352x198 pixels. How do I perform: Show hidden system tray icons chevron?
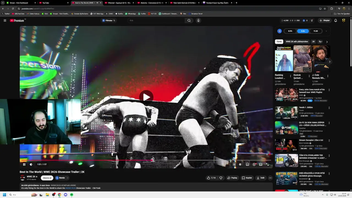click(x=323, y=195)
